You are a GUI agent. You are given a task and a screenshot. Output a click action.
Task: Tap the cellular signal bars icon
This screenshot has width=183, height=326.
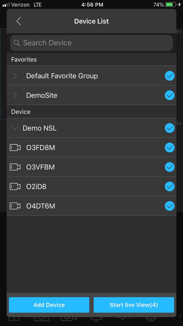coord(6,5)
